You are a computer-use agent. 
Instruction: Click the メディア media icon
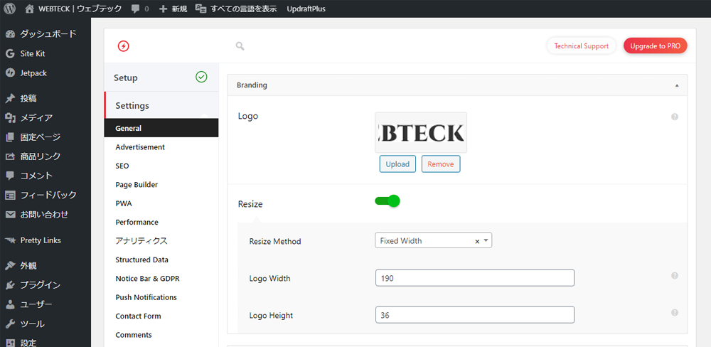(10, 118)
